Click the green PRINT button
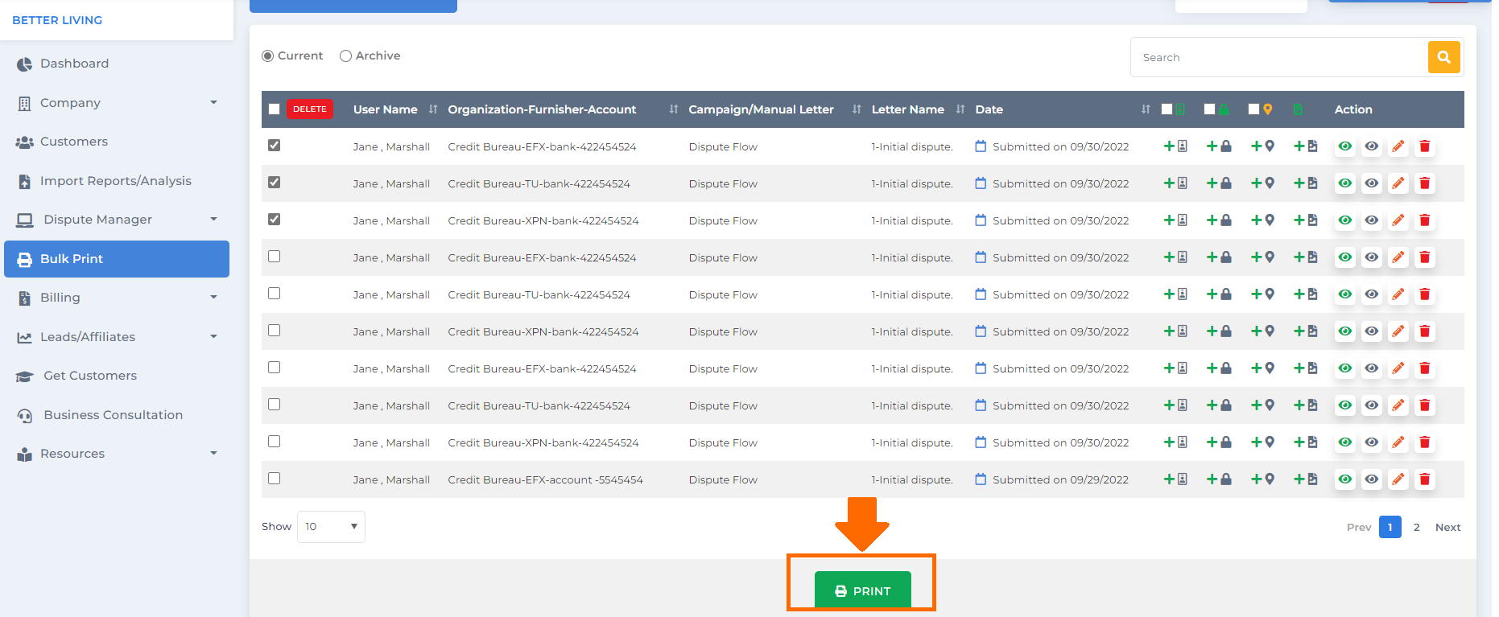The height and width of the screenshot is (617, 1499). (863, 590)
